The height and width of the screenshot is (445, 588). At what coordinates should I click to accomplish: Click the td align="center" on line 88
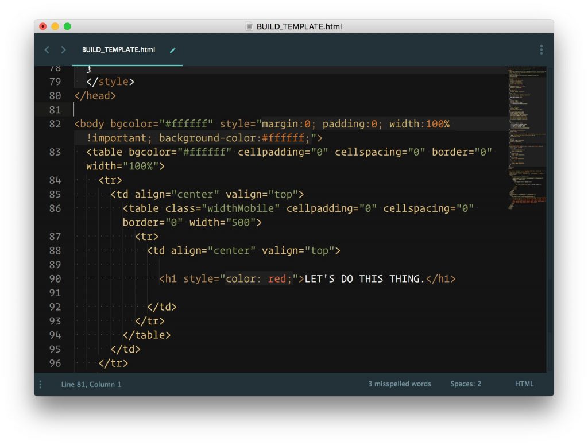202,251
